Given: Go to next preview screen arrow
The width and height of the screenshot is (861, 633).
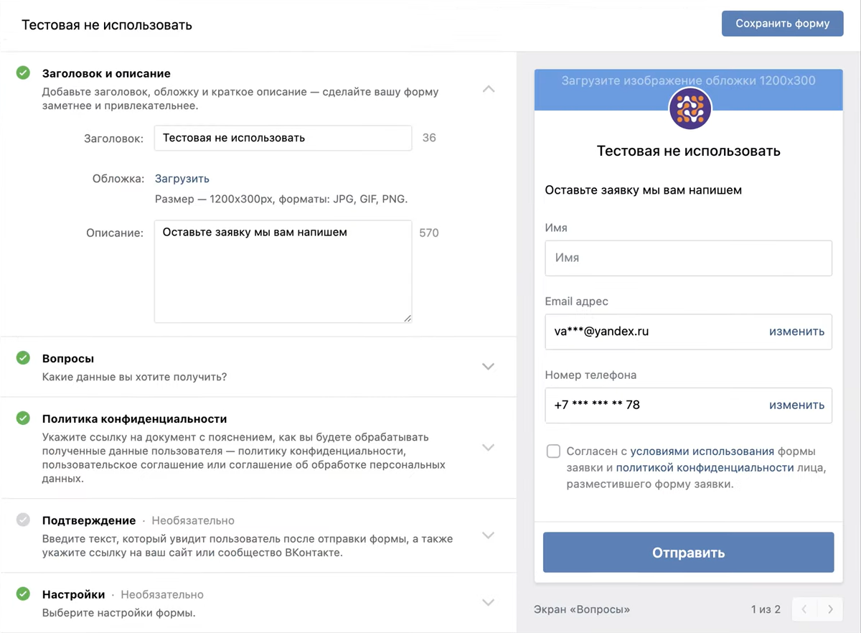Looking at the screenshot, I should pyautogui.click(x=830, y=609).
